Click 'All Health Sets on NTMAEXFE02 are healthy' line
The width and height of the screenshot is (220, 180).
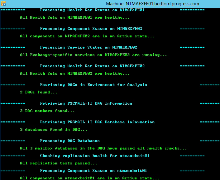tap(74, 73)
